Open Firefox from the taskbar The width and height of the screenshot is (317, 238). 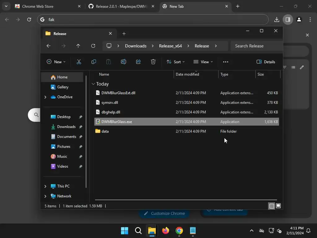pyautogui.click(x=166, y=231)
